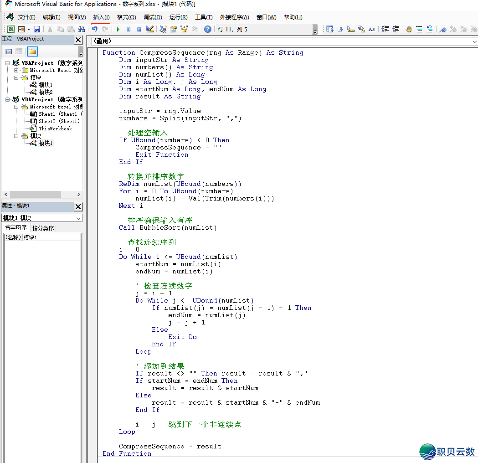Image resolution: width=478 pixels, height=463 pixels.
Task: Collapse the first VBAProject tree node
Action: coord(8,63)
